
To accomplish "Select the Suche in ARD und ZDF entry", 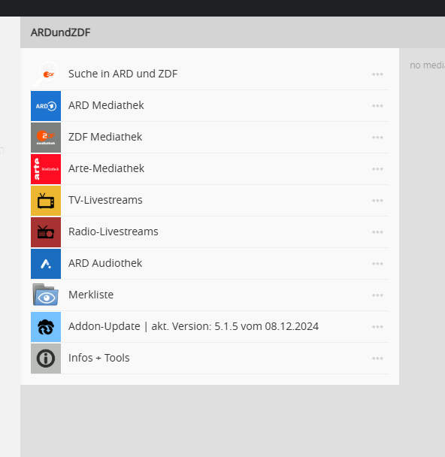I will click(x=123, y=74).
